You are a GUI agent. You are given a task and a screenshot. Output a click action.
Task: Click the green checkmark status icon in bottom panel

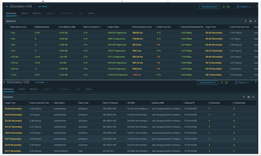[227, 83]
